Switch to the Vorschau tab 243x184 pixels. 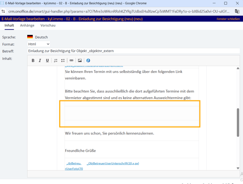(x=48, y=25)
